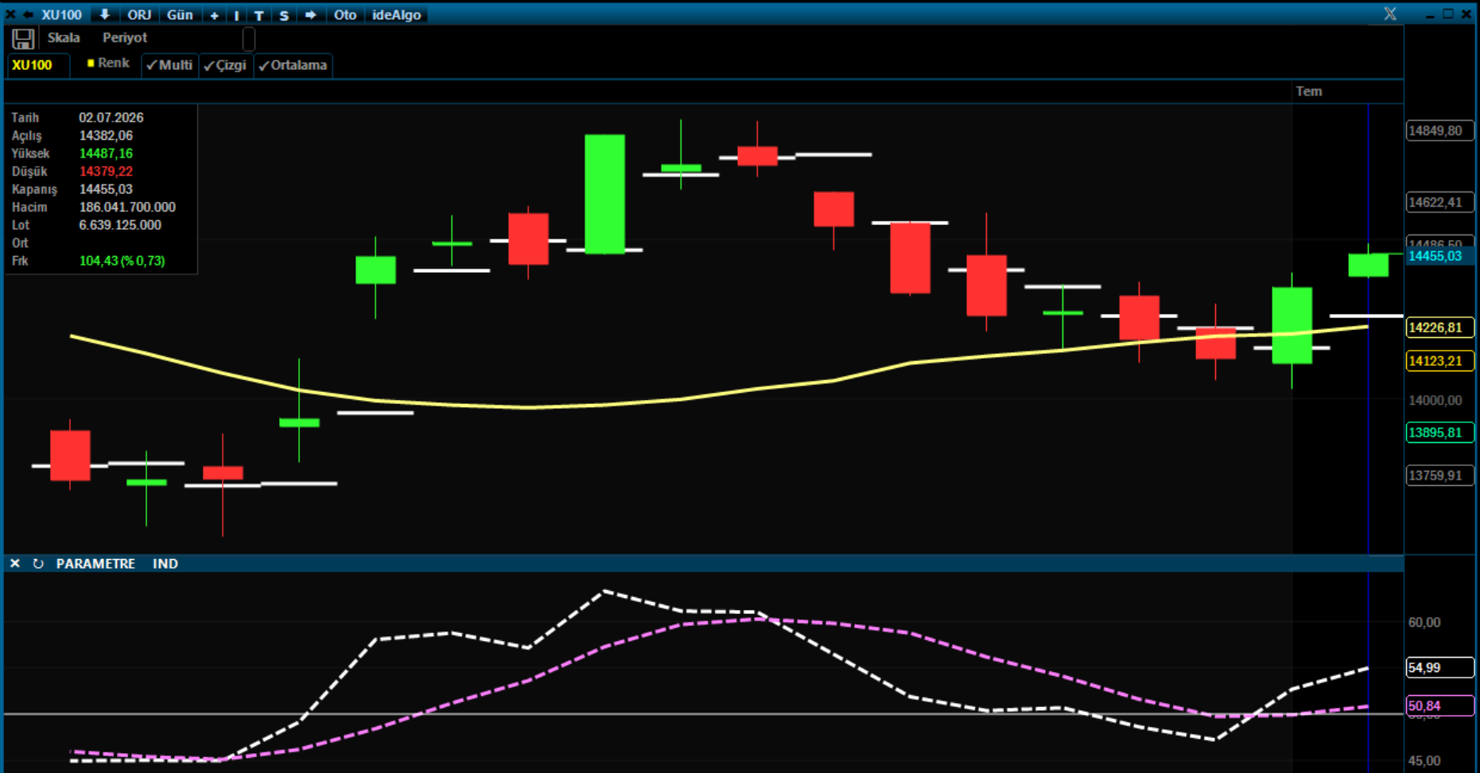
Task: Click the I tool in title toolbar
Action: 236,15
